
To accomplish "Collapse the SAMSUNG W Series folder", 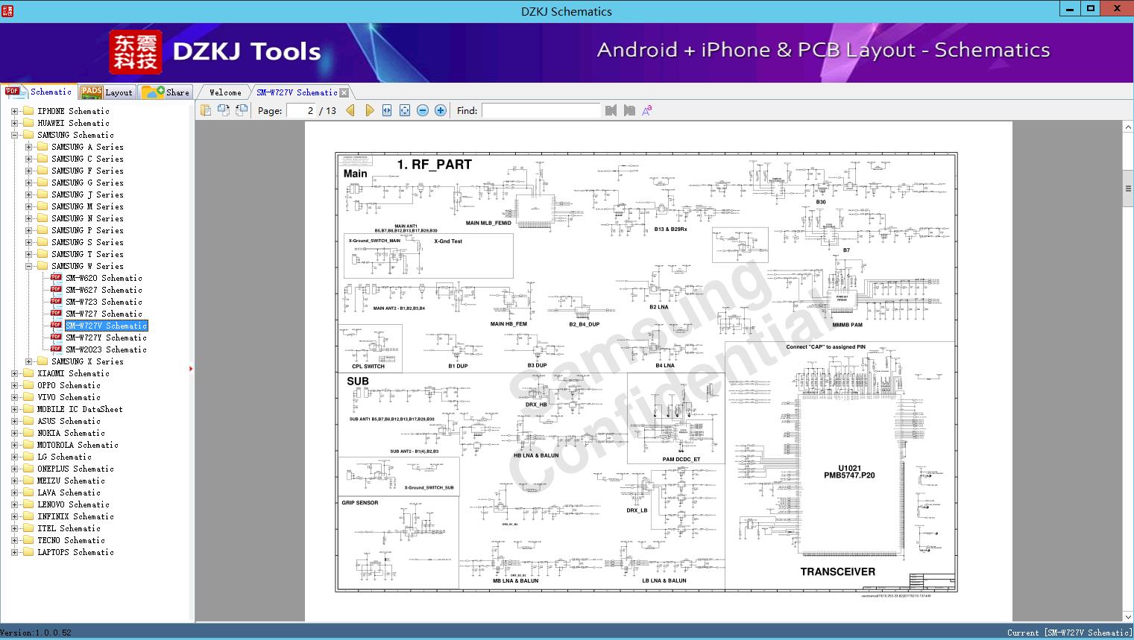I will (x=28, y=266).
